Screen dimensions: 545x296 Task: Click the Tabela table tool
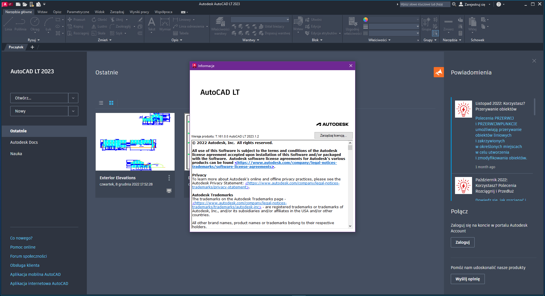181,33
